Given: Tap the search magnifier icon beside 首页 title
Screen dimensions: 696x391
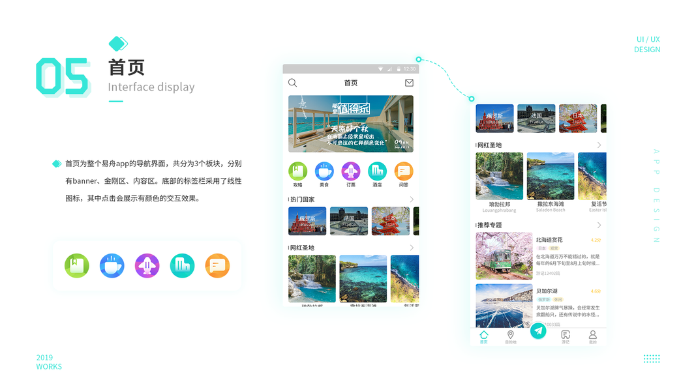Looking at the screenshot, I should (x=292, y=83).
